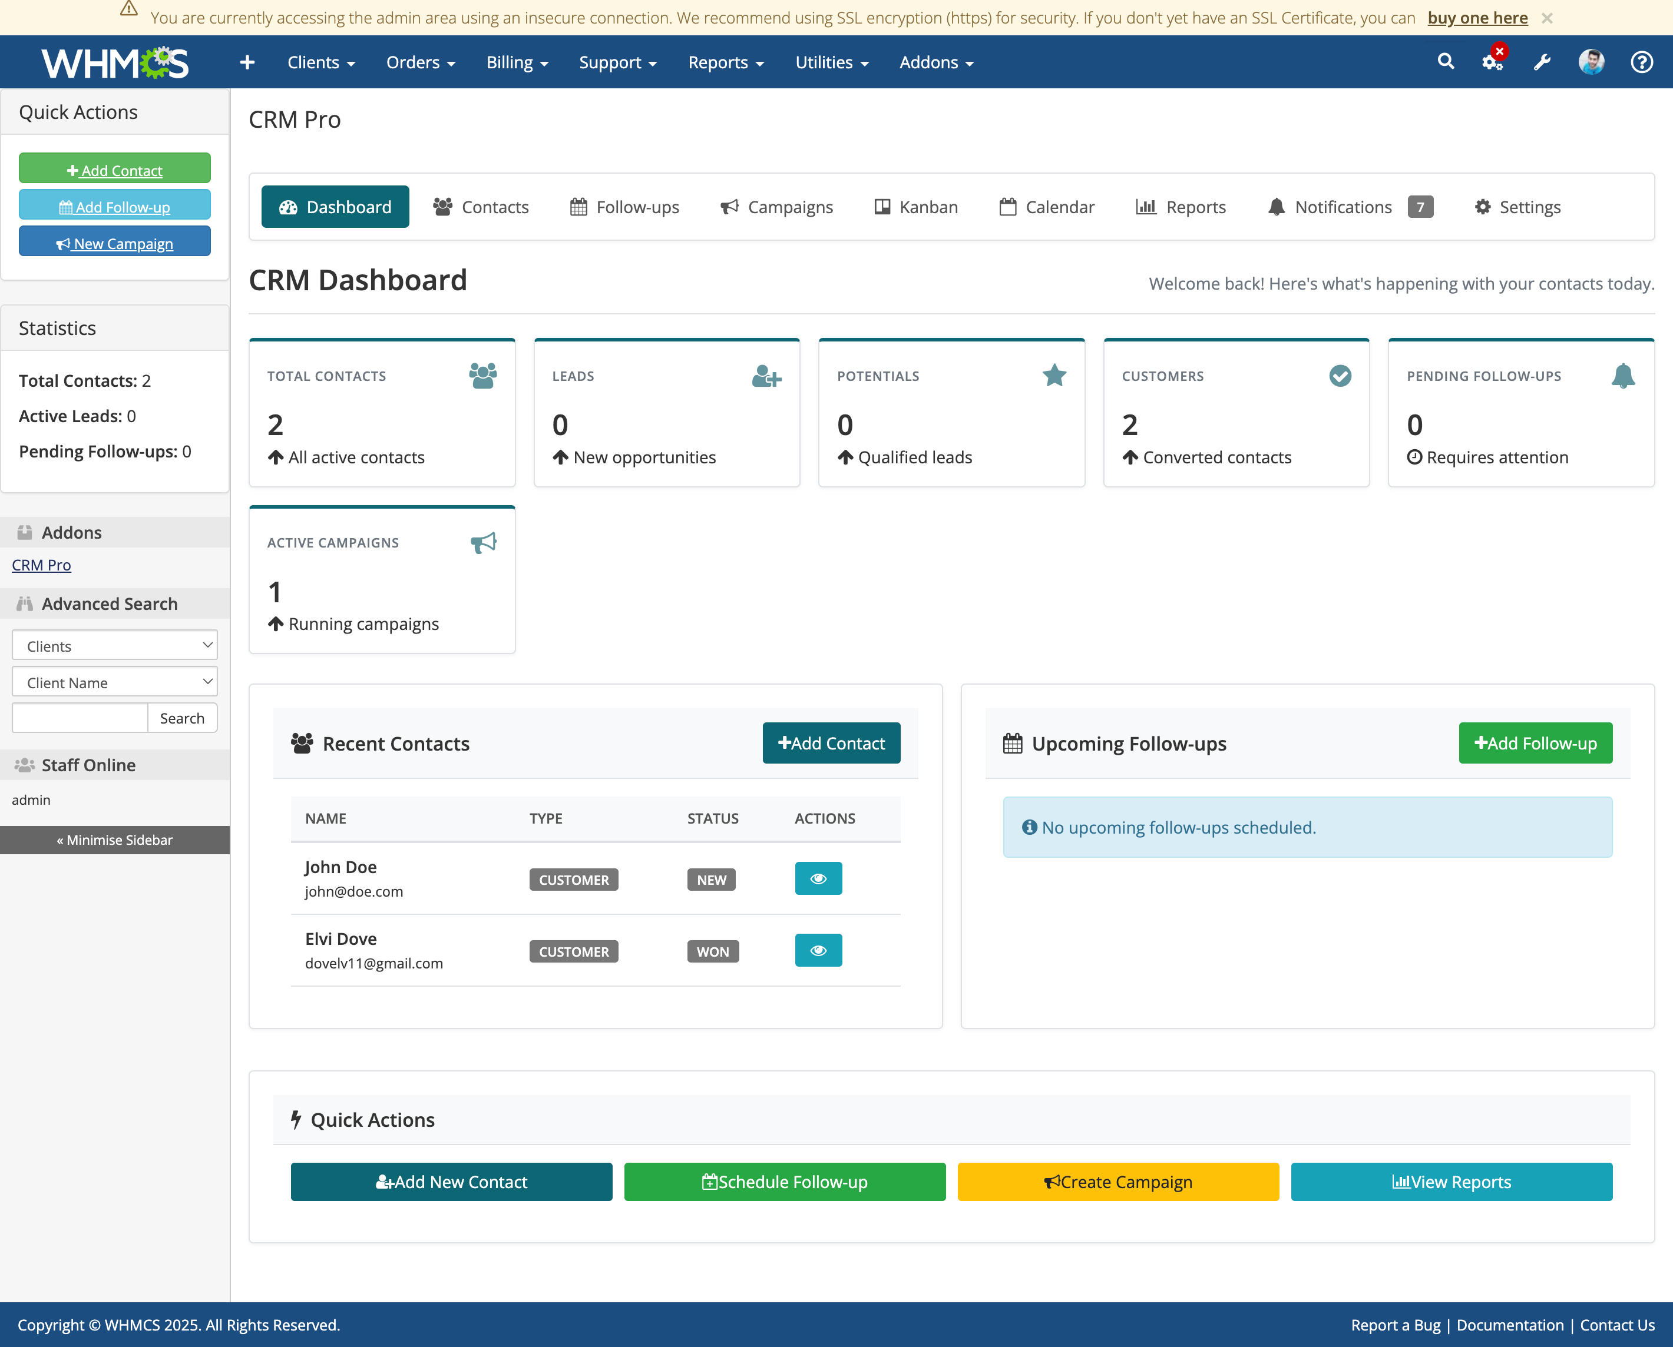Follow the buy one here link
Viewport: 1673px width, 1347px height.
point(1477,18)
